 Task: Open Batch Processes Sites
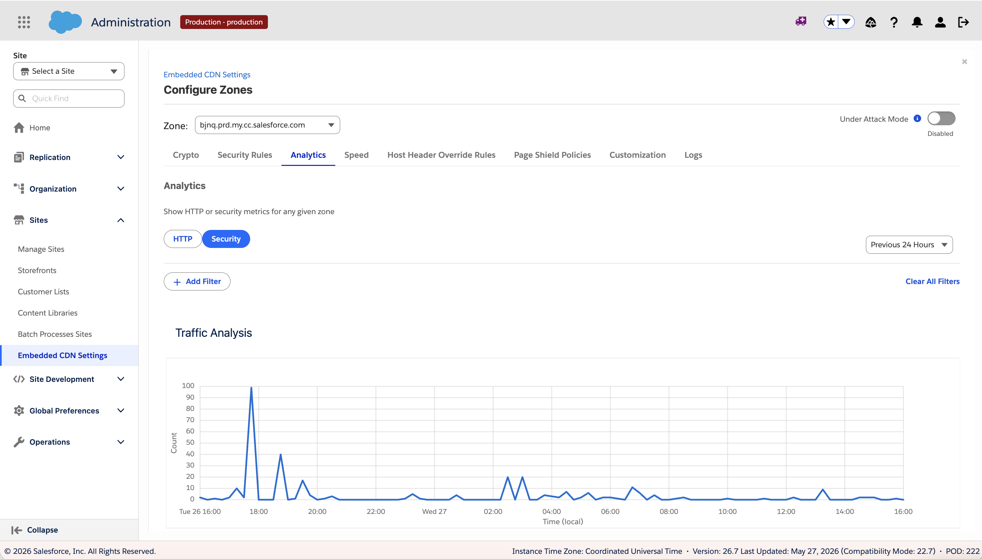(x=55, y=334)
